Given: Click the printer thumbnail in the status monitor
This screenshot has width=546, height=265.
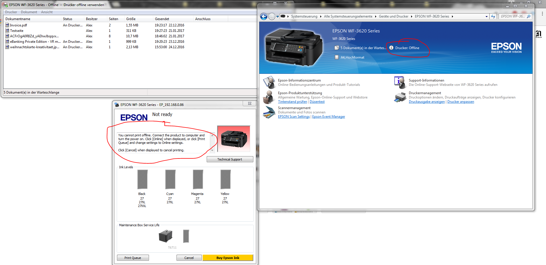Looking at the screenshot, I should tap(234, 139).
